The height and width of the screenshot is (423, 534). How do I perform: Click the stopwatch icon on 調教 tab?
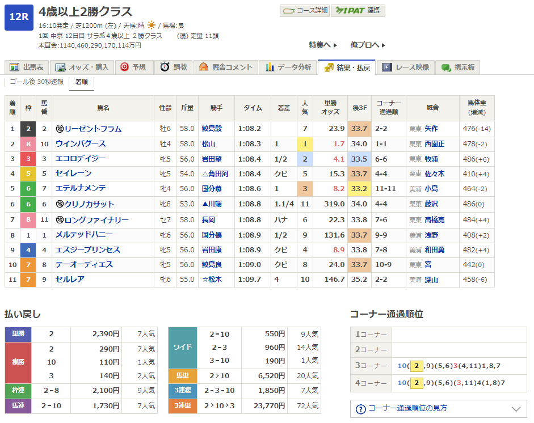click(x=165, y=67)
